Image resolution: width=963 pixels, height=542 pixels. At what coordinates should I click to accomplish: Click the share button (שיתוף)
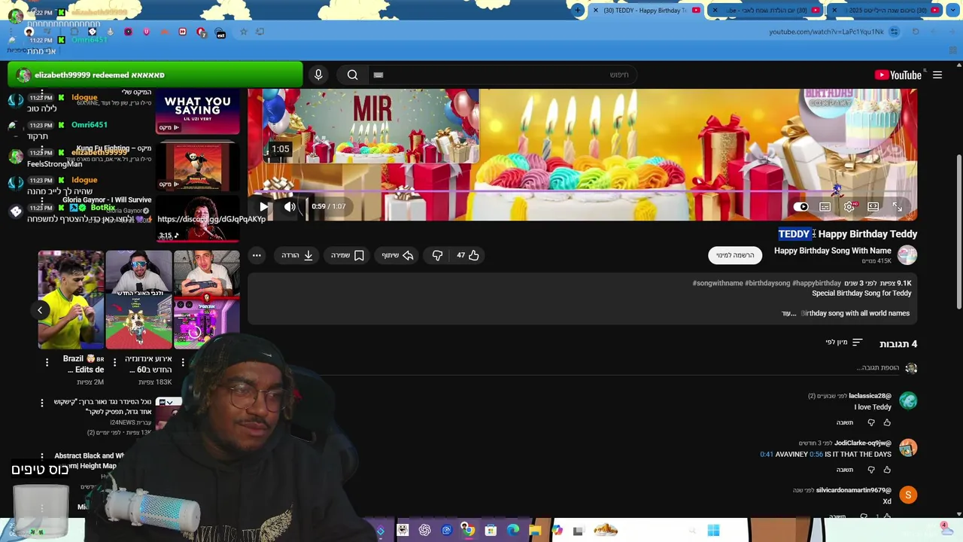pos(398,255)
